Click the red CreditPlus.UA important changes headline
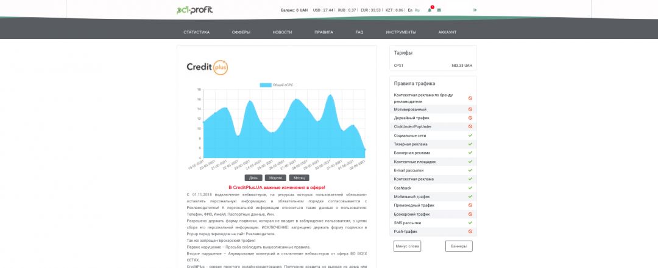Screen dimensions: 658x268 pos(277,188)
